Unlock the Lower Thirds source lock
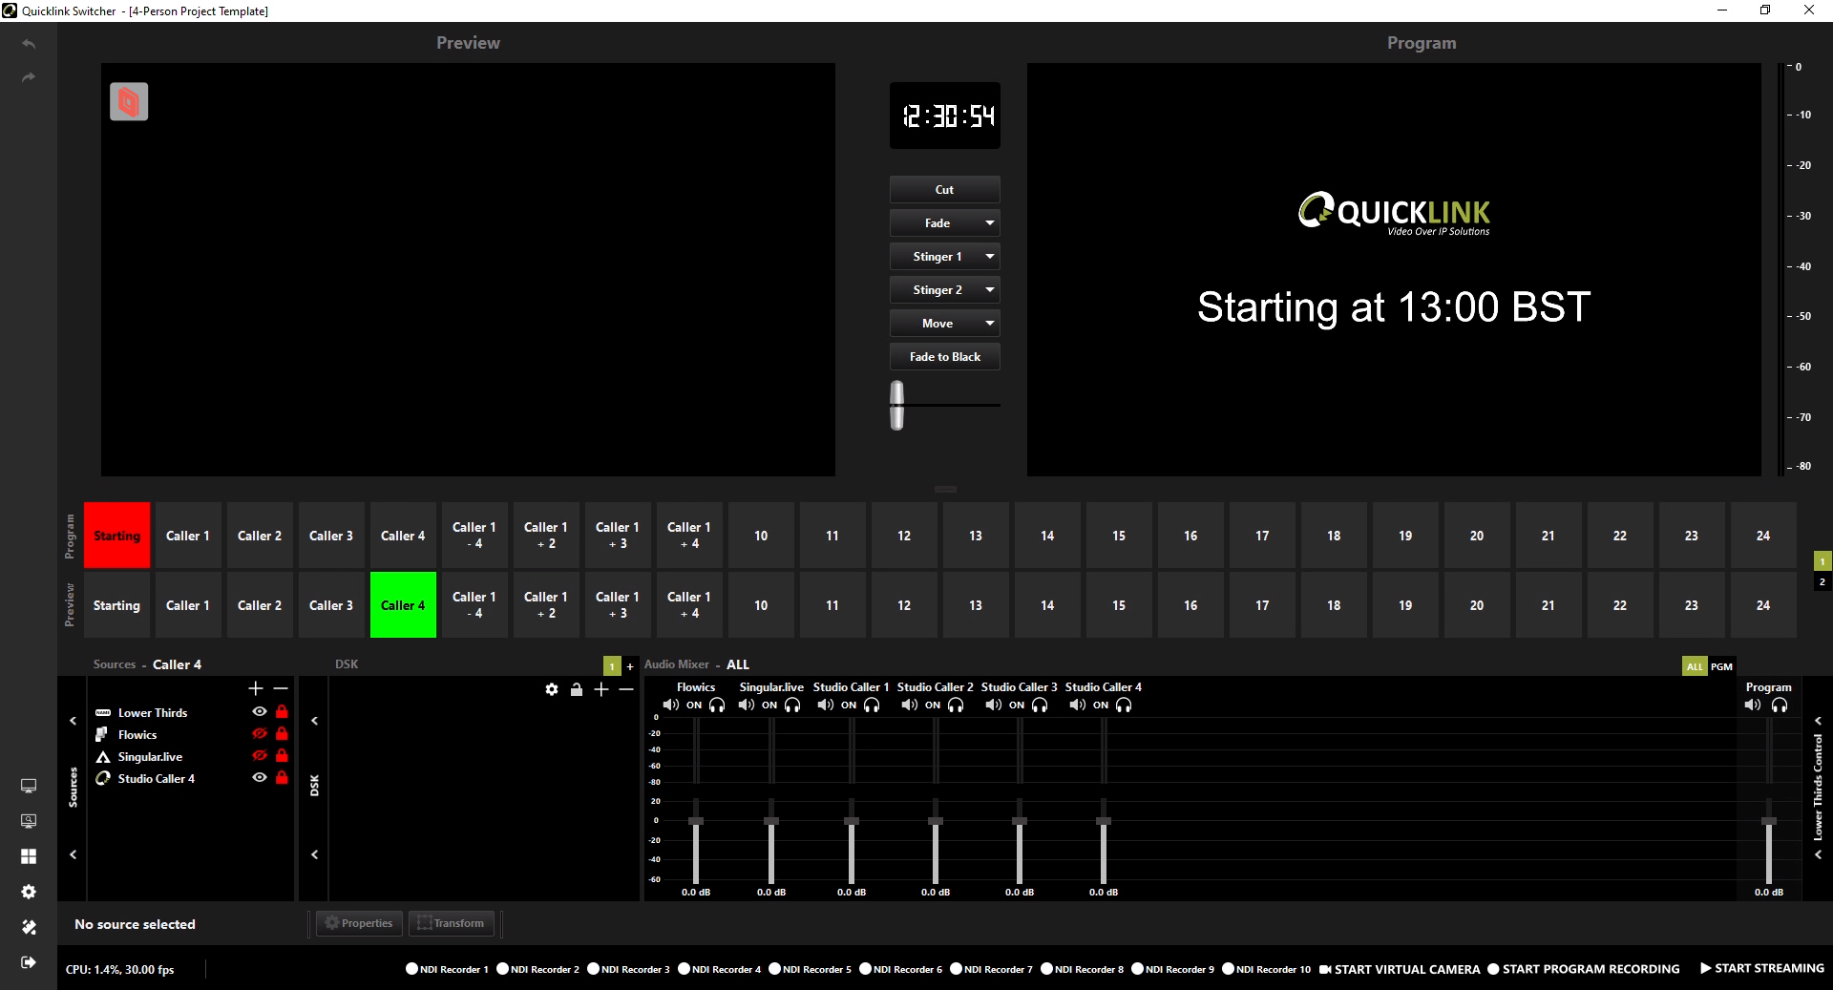Viewport: 1833px width, 990px height. pos(282,711)
